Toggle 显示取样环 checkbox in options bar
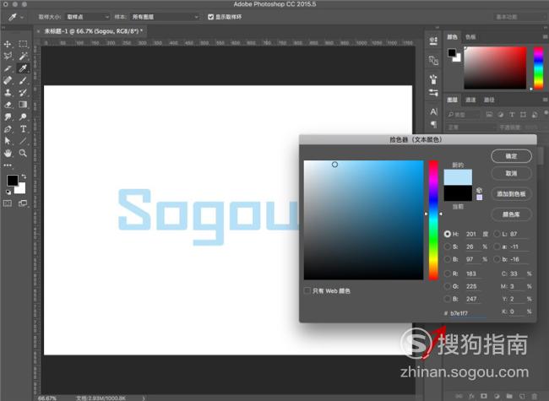The height and width of the screenshot is (401, 549). pyautogui.click(x=211, y=17)
